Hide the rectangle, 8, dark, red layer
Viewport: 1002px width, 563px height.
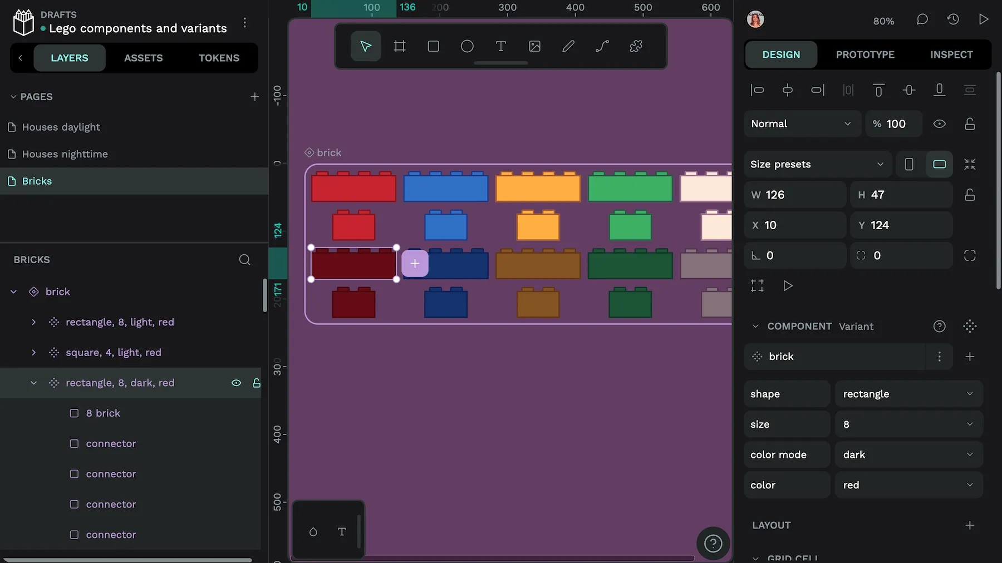click(x=236, y=383)
